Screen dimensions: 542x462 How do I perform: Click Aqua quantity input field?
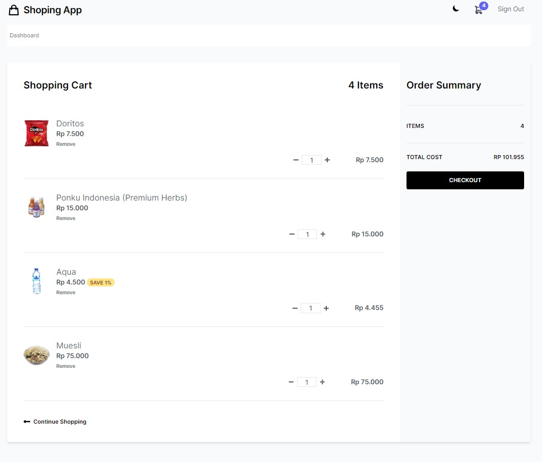click(310, 308)
